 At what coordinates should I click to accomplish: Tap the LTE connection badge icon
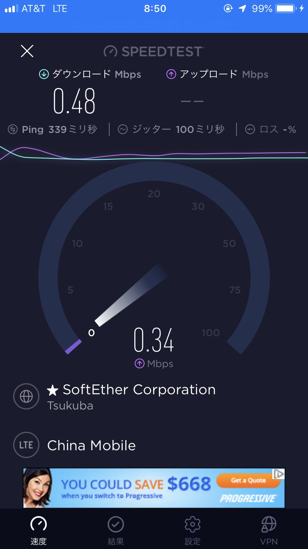[26, 445]
